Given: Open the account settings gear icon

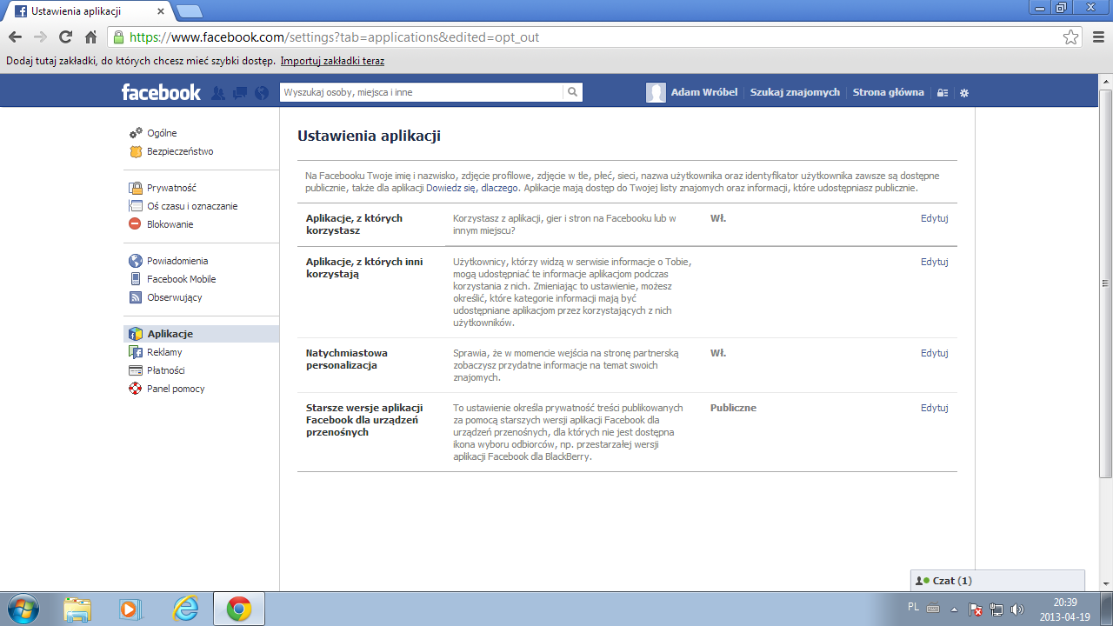Looking at the screenshot, I should pyautogui.click(x=963, y=92).
